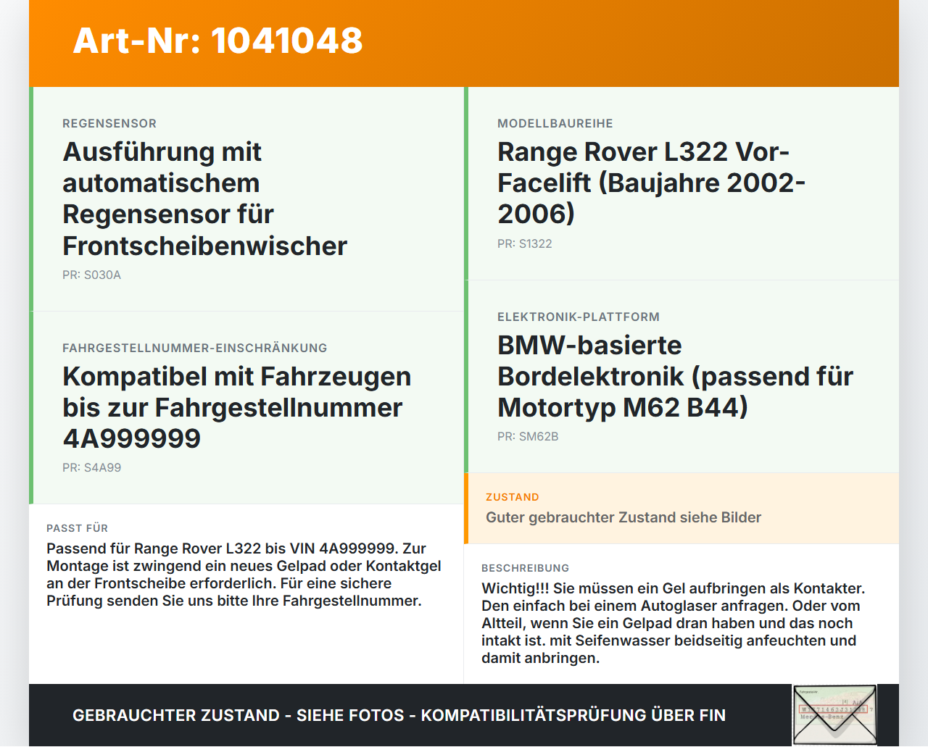This screenshot has height=747, width=928.
Task: Click the PR: S1322 code
Action: pos(525,243)
